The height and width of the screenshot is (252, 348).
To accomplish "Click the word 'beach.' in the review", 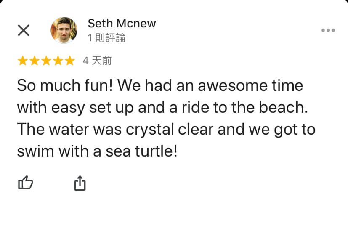I will click(284, 107).
